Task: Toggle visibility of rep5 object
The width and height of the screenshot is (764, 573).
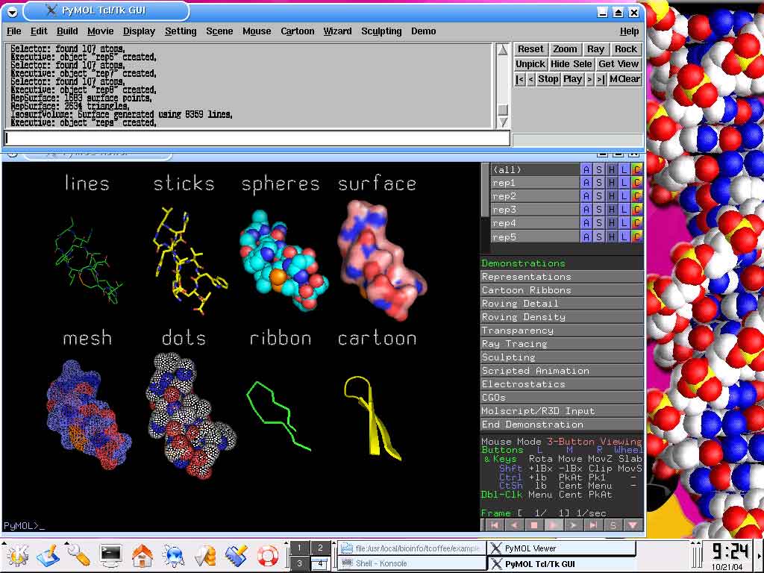Action: pos(534,237)
